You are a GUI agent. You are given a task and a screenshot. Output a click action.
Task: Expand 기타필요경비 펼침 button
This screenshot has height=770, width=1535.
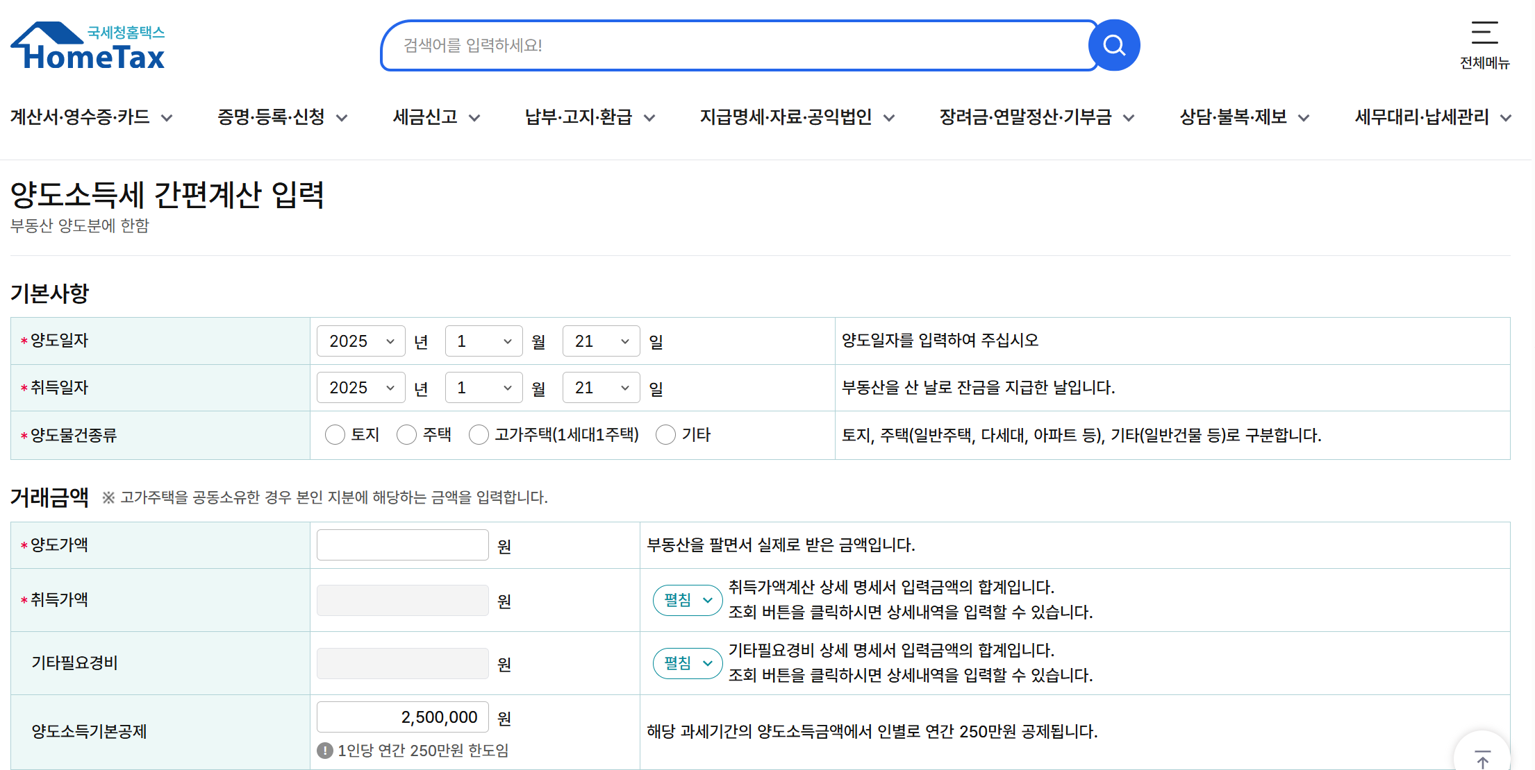click(688, 663)
